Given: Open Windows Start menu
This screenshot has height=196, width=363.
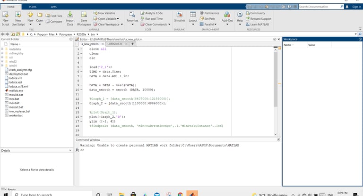Looking at the screenshot, I should 6,195.
